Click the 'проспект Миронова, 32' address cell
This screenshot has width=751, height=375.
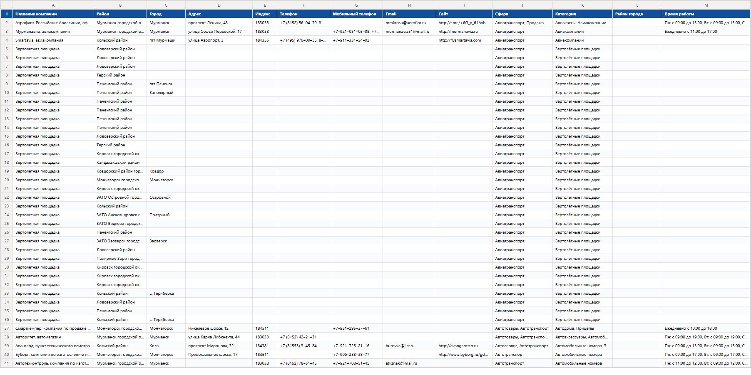pos(219,346)
